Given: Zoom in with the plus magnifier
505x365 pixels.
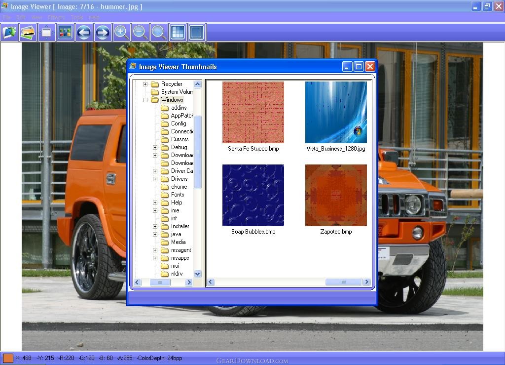Looking at the screenshot, I should pyautogui.click(x=121, y=32).
